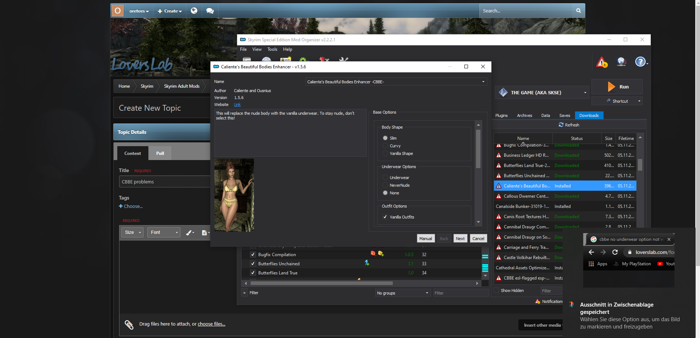Image resolution: width=700 pixels, height=338 pixels.
Task: Switch to the Plugins tab
Action: point(501,115)
